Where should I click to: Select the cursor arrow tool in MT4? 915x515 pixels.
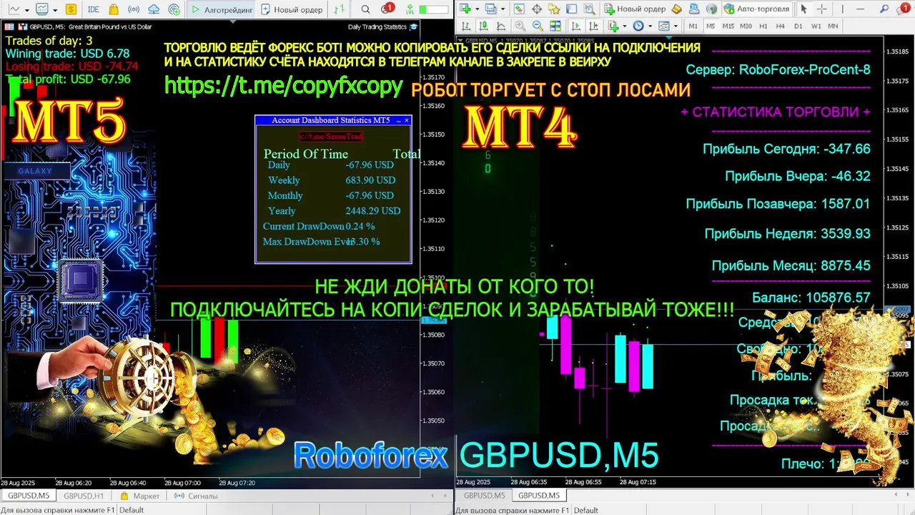coord(803,9)
